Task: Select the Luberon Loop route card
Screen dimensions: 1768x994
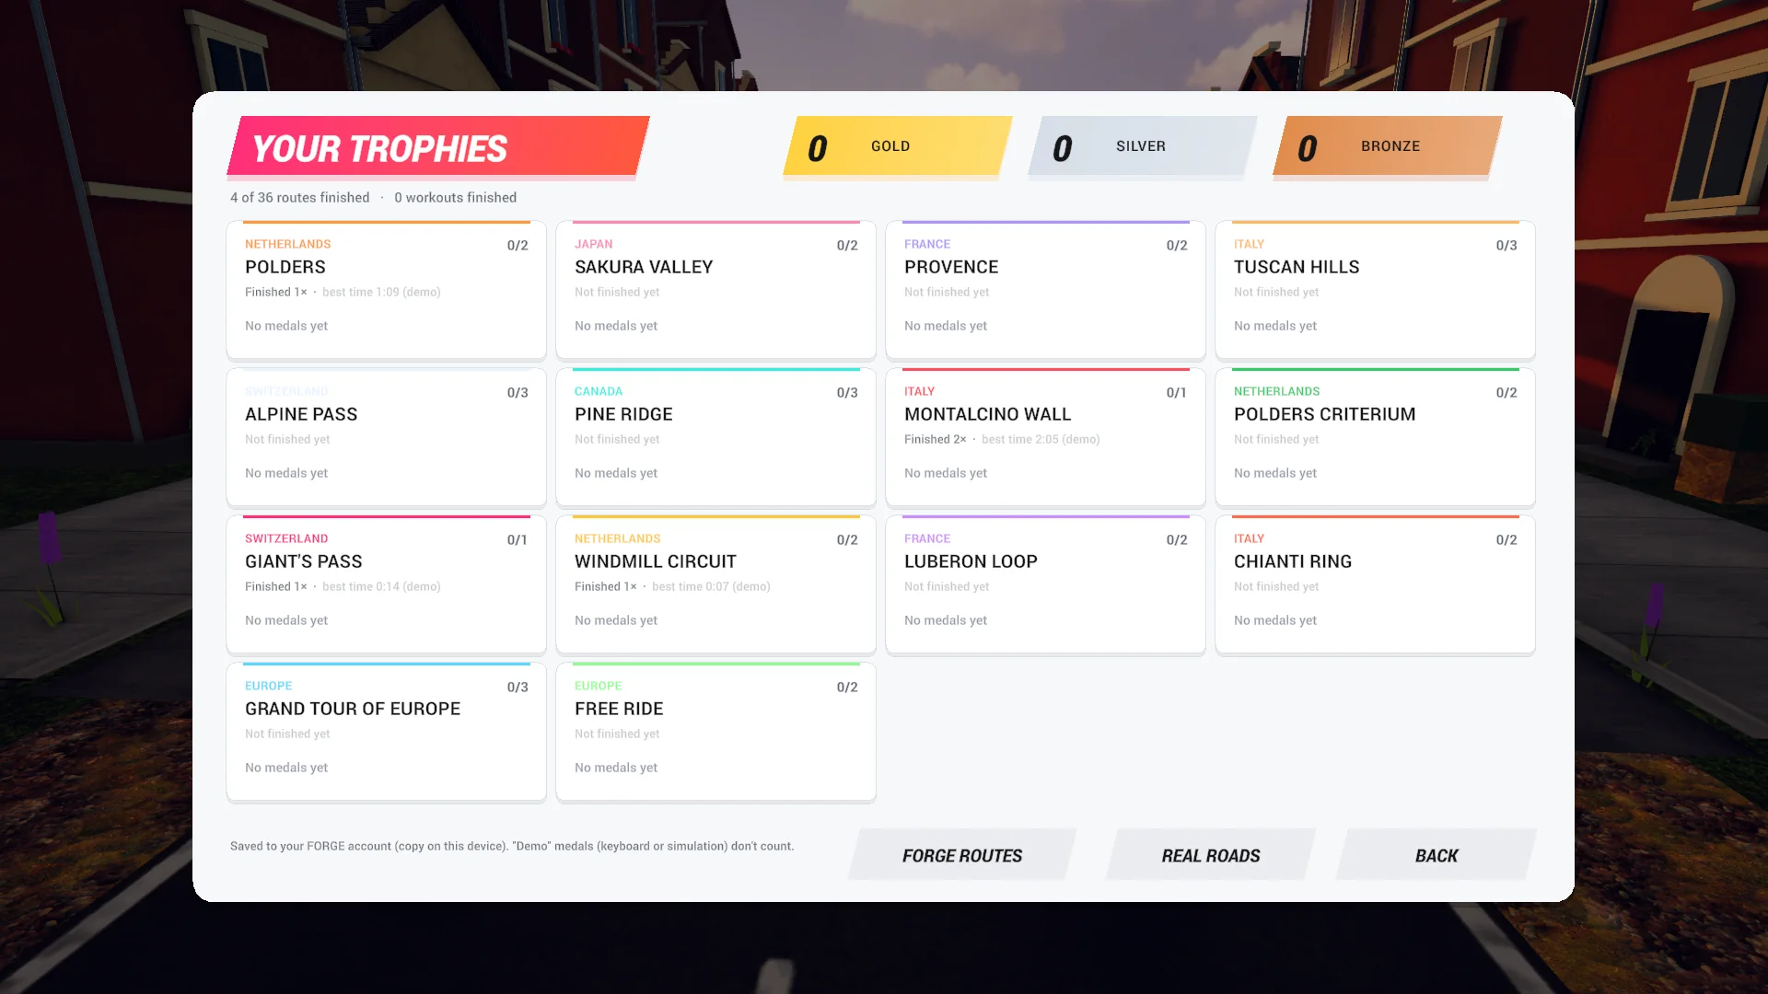Action: pos(1046,584)
